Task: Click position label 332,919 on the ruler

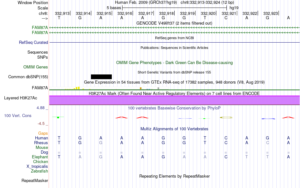Action: click(187, 13)
